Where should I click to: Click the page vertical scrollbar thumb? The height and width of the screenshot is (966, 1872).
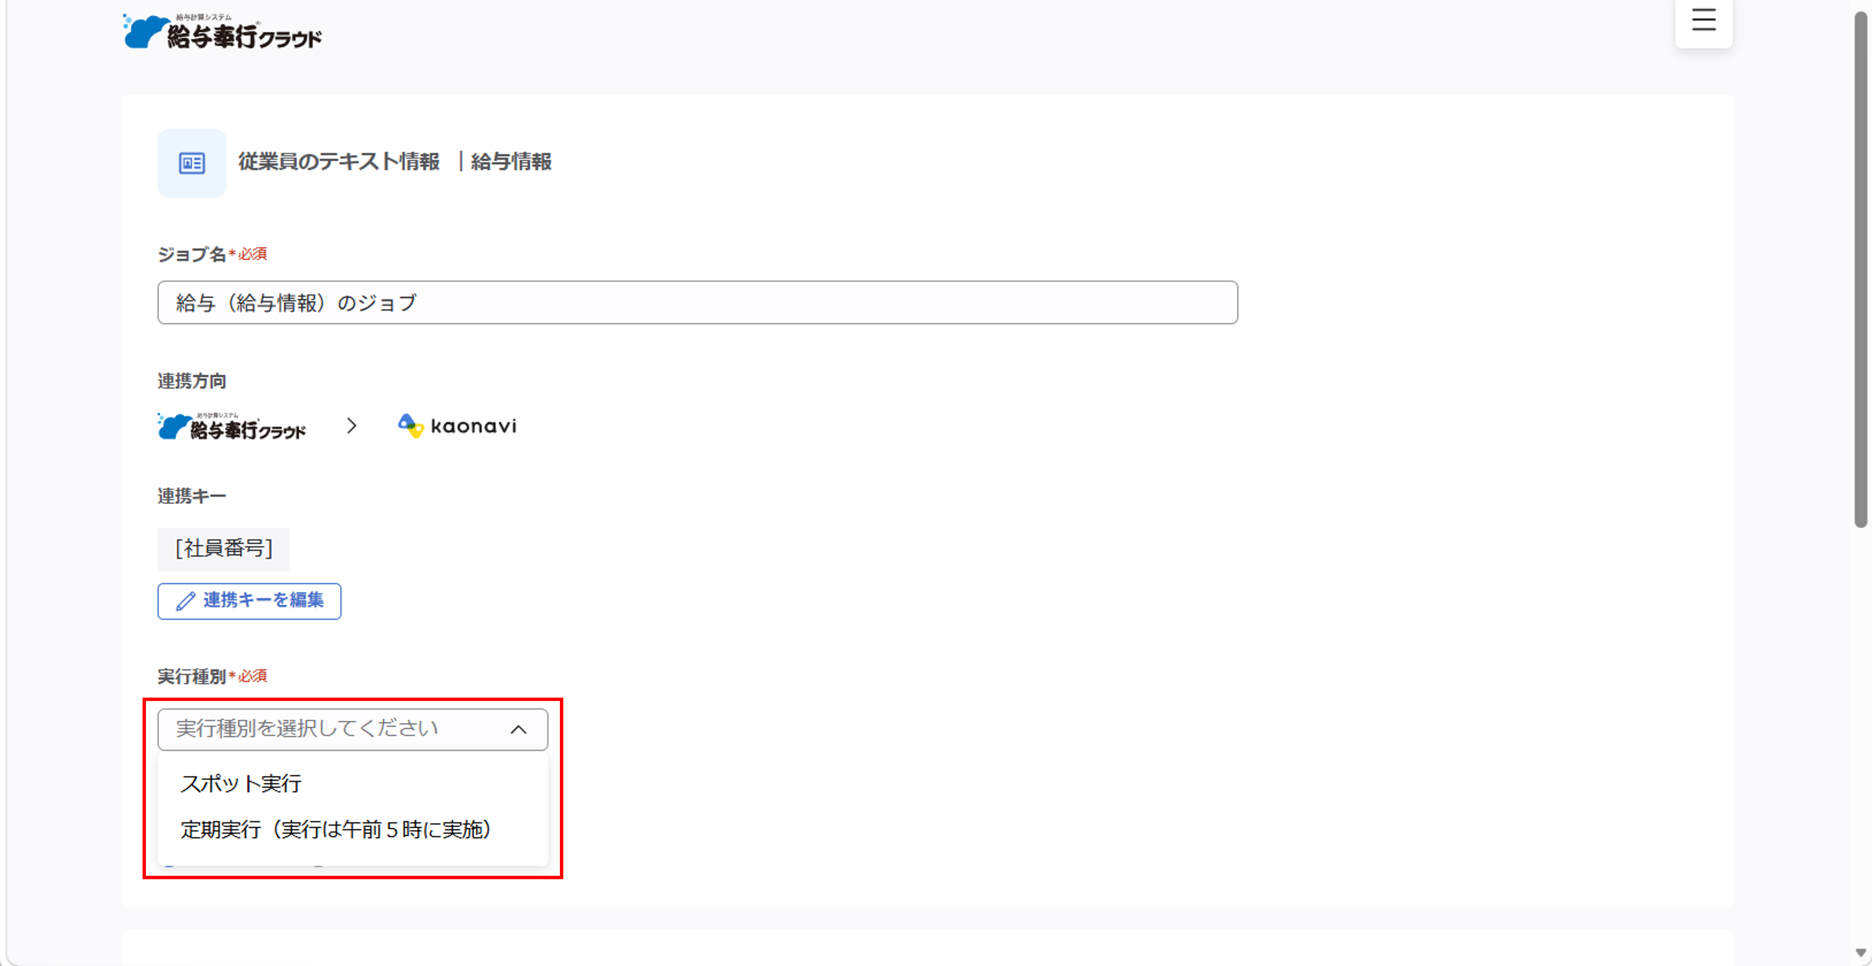(1861, 269)
